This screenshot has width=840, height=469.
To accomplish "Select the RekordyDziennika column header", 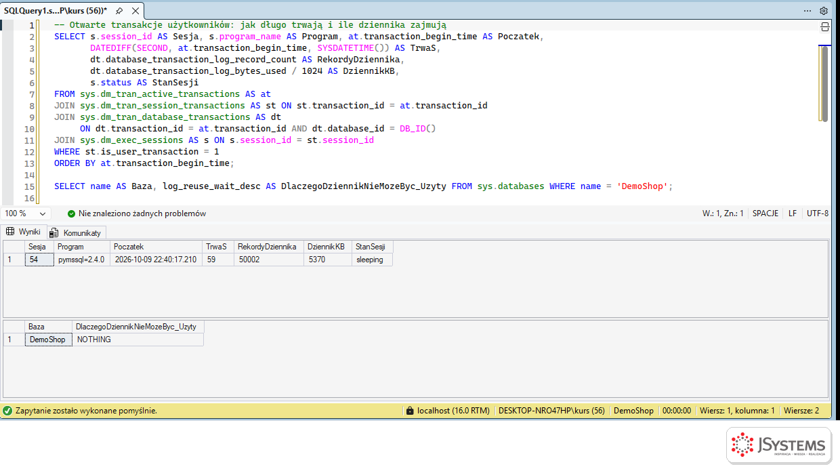I will click(269, 247).
